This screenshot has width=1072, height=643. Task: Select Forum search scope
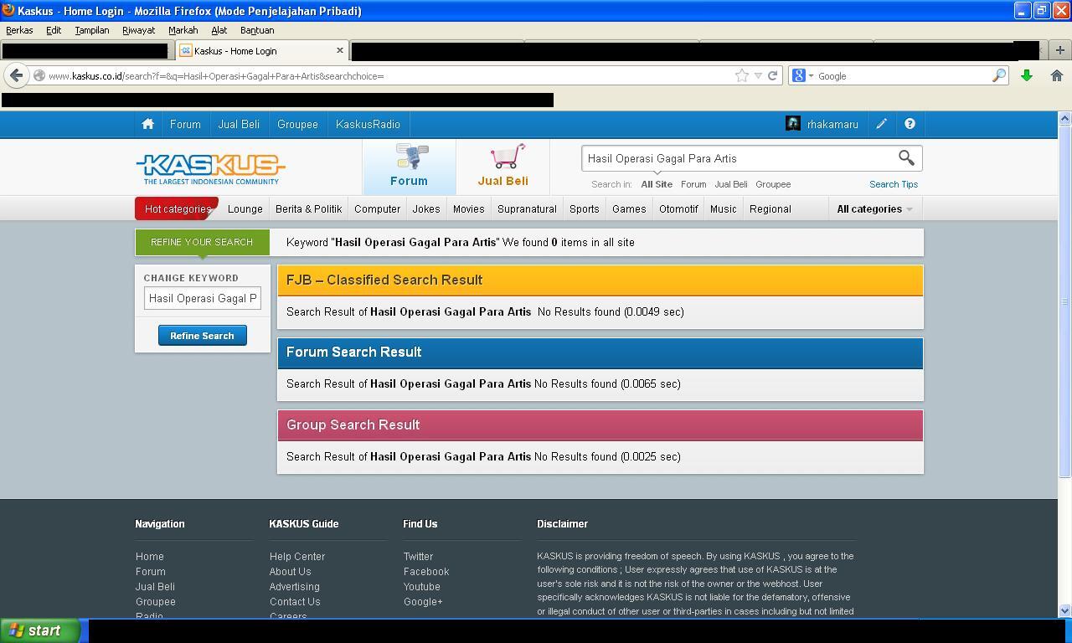pyautogui.click(x=693, y=184)
